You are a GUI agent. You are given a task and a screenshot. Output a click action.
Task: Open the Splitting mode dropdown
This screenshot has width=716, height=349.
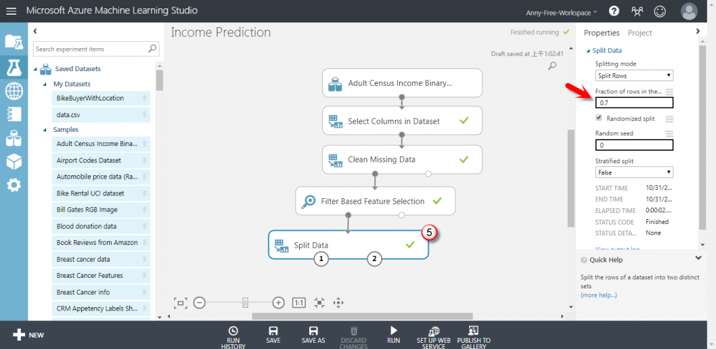point(633,75)
